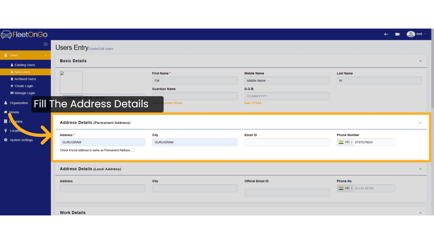Open local phone country code dropdown

coord(345,188)
